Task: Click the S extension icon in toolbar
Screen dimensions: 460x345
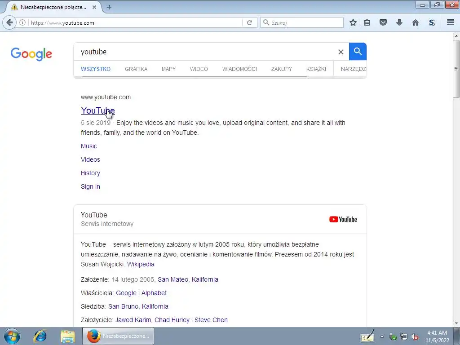Action: pos(432,22)
